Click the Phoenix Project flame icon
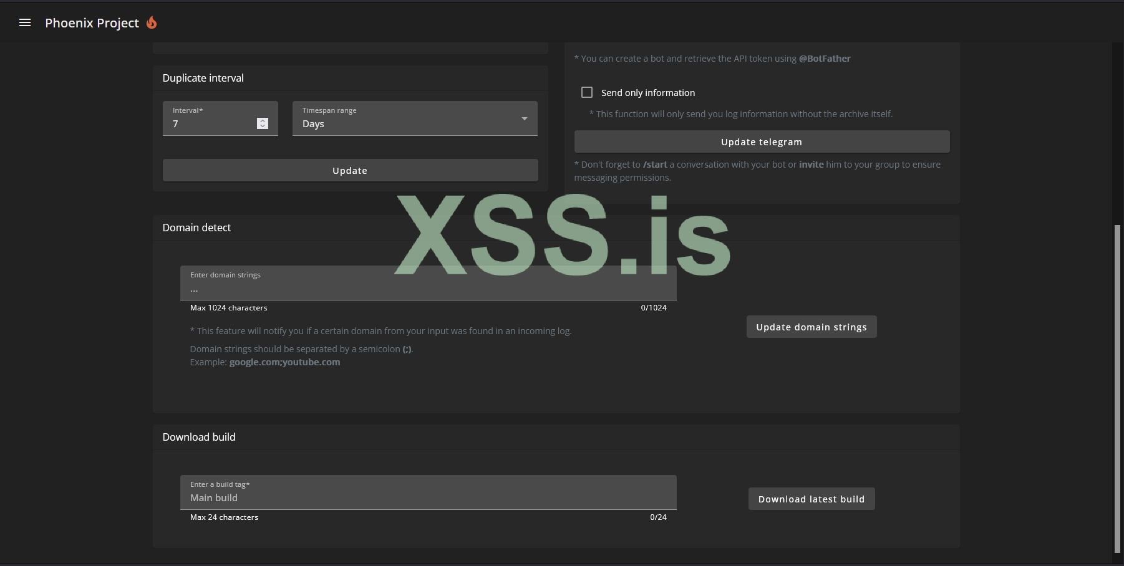The width and height of the screenshot is (1124, 566). coord(152,22)
